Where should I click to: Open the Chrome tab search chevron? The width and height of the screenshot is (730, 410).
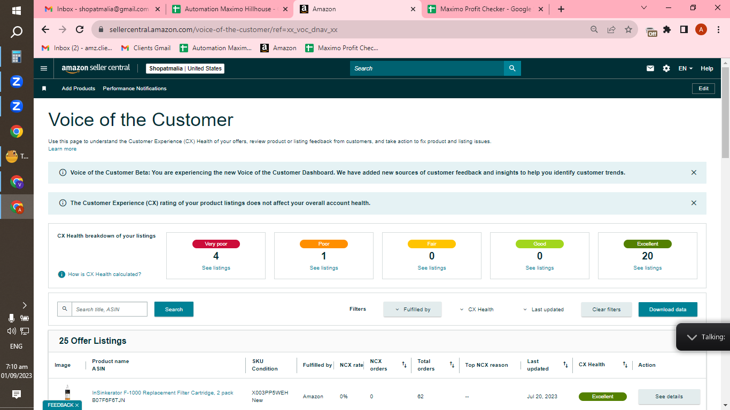click(x=644, y=8)
